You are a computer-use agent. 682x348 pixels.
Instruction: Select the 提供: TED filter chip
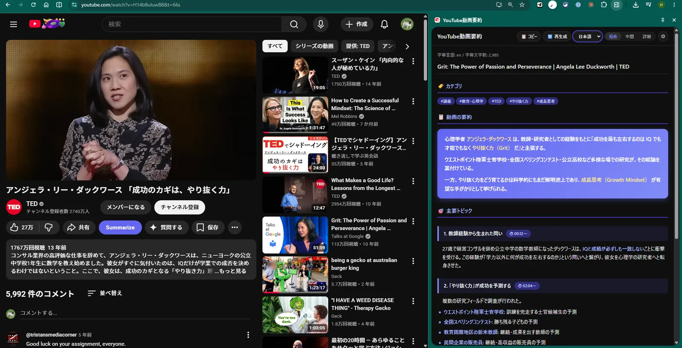coord(358,46)
